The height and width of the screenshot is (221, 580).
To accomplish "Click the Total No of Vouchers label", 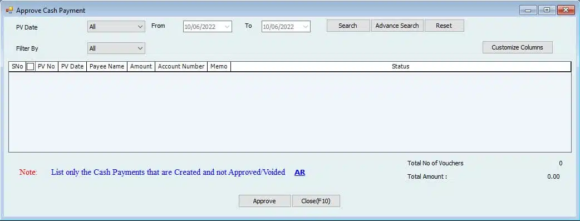I will [435, 163].
